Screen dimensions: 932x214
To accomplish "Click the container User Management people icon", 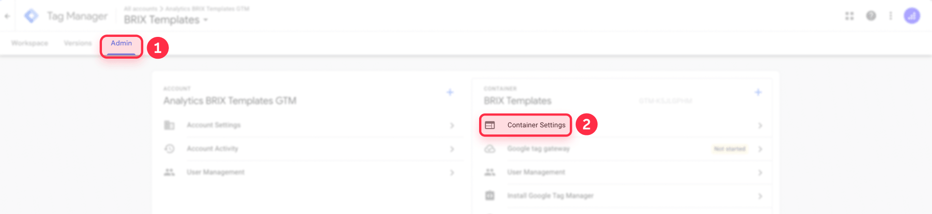I will coord(490,172).
